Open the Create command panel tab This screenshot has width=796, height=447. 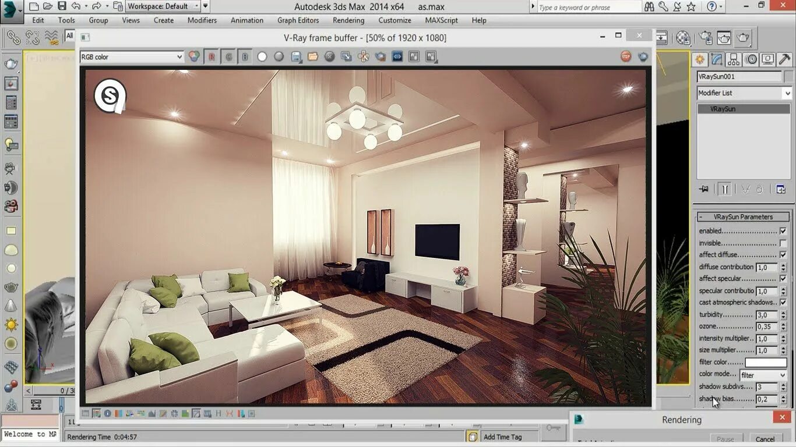(x=700, y=59)
